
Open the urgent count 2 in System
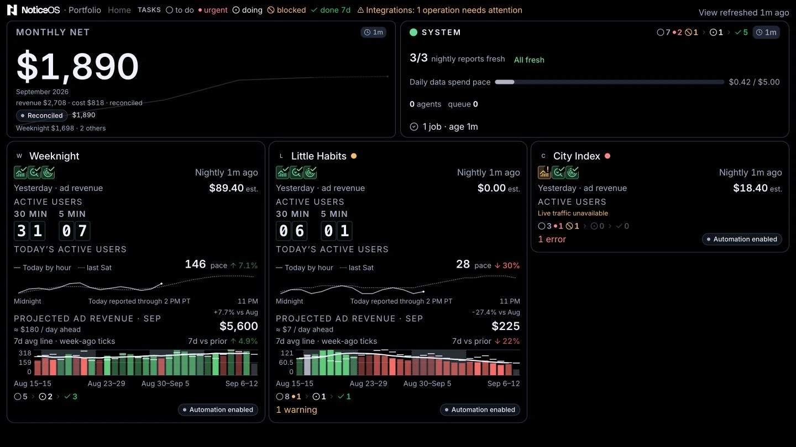pyautogui.click(x=677, y=32)
